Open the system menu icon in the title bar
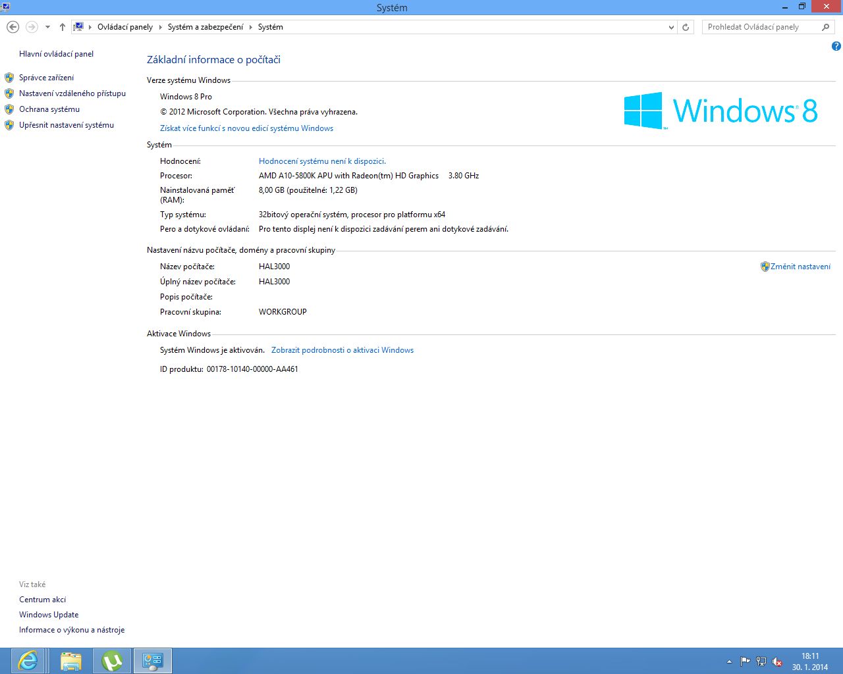 pos(5,7)
